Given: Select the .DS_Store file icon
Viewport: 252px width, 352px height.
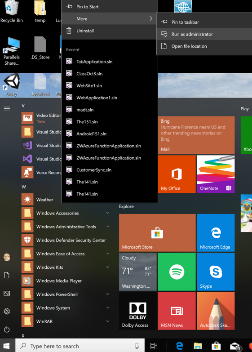Looking at the screenshot, I should [40, 48].
